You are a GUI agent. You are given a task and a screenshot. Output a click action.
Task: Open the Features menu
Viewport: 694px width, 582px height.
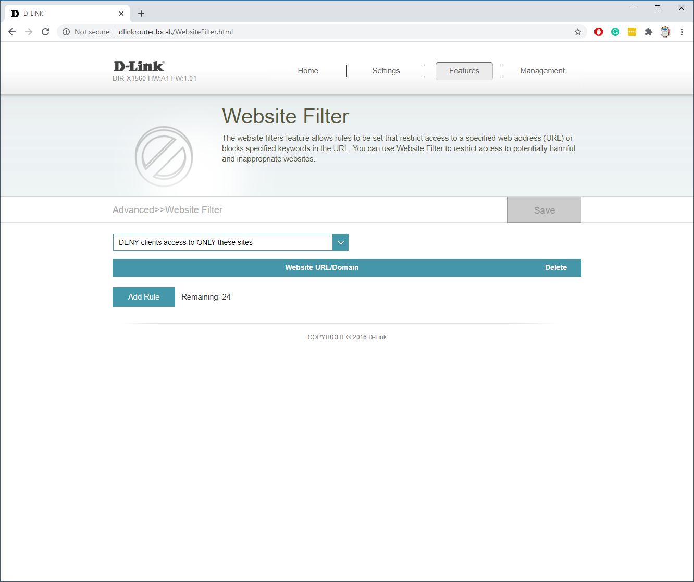click(464, 71)
